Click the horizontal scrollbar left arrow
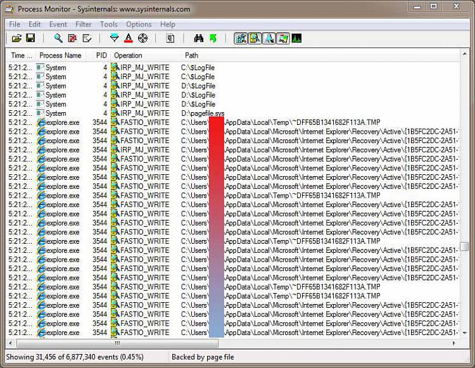475x368 pixels. (x=11, y=343)
